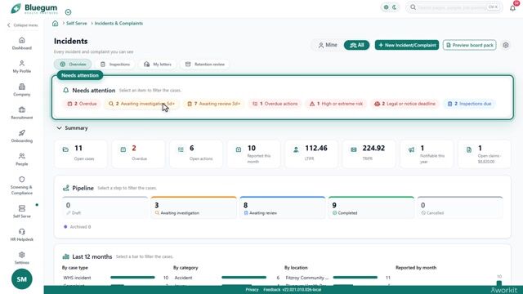
Task: Open Settings in sidebar
Action: (22, 258)
